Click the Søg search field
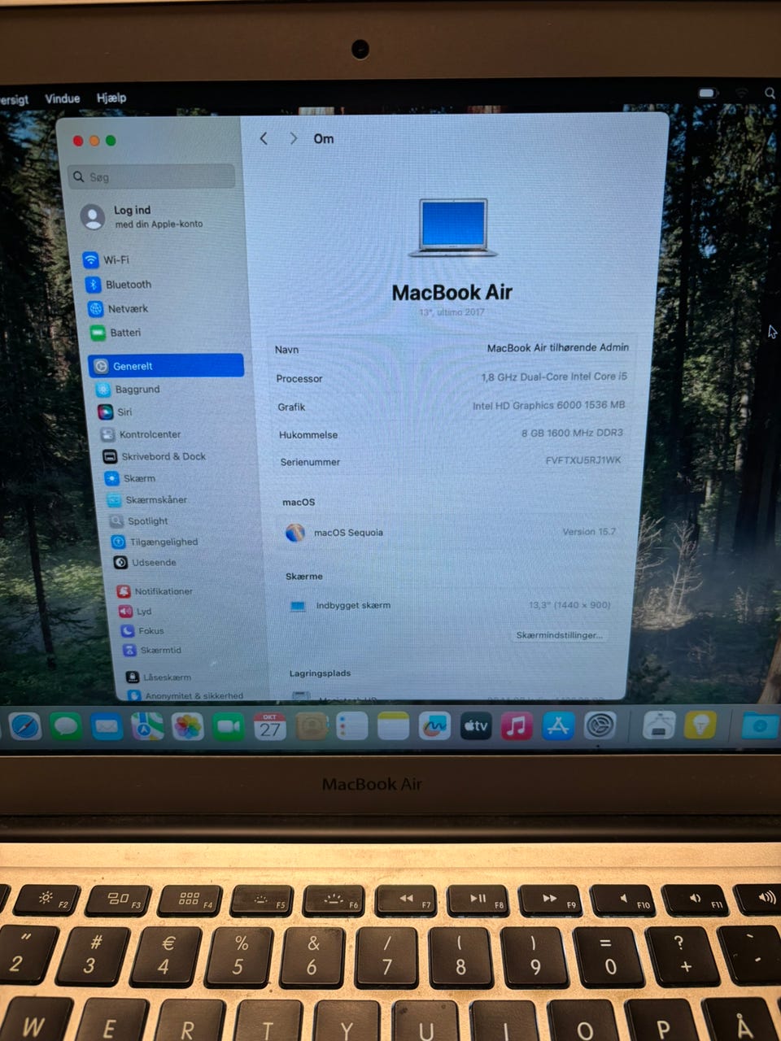The width and height of the screenshot is (781, 1041). 153,176
